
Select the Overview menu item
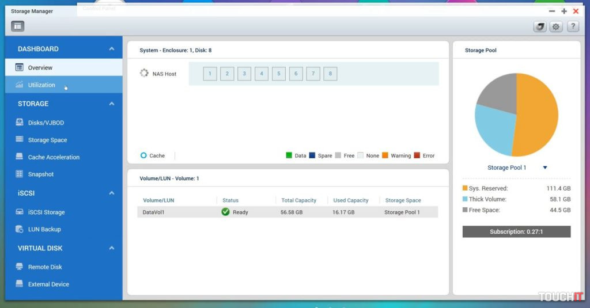coord(40,68)
